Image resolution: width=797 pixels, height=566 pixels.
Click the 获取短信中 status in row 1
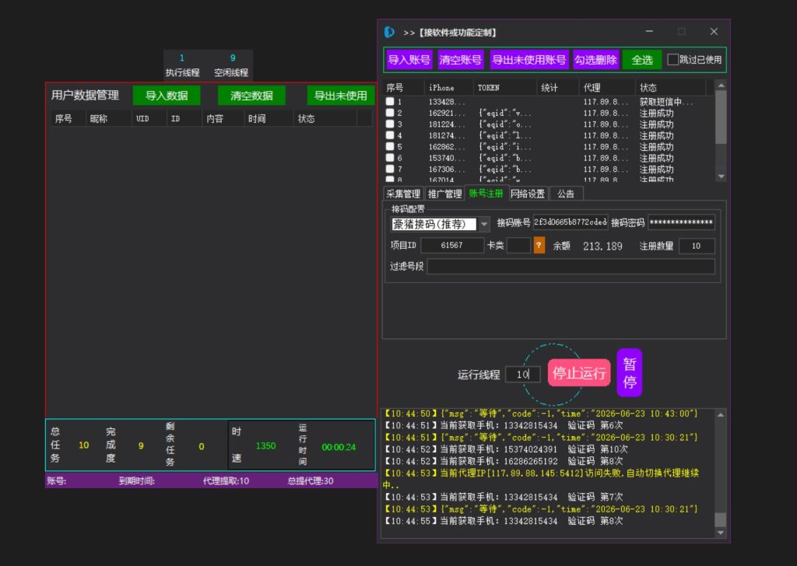[666, 102]
